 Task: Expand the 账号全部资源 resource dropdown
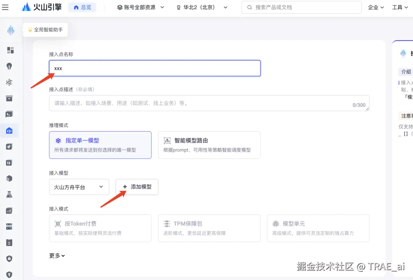tap(140, 7)
